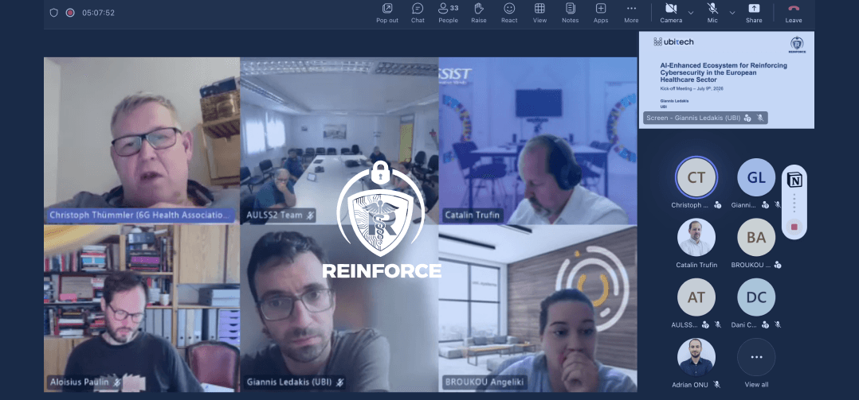
Task: Click the CT participant avatar
Action: (696, 177)
